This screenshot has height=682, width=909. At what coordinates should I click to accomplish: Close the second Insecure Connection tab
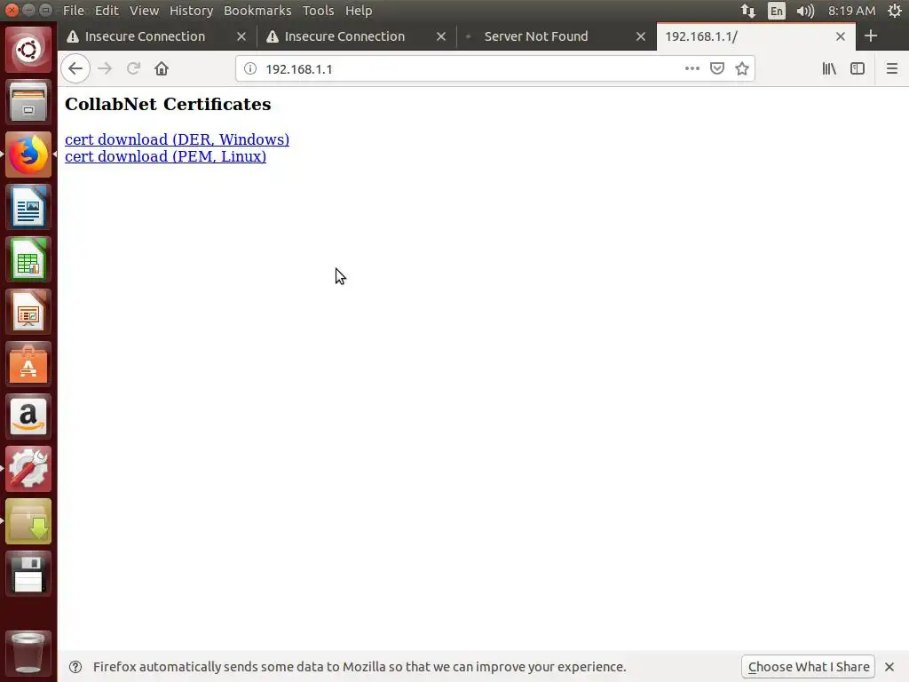pyautogui.click(x=441, y=36)
